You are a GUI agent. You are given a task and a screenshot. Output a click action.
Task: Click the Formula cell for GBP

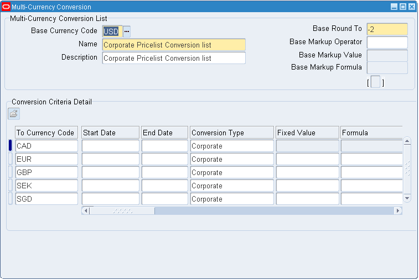coord(372,172)
